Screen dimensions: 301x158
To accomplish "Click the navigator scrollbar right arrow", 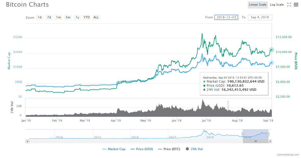I will (x=270, y=141).
